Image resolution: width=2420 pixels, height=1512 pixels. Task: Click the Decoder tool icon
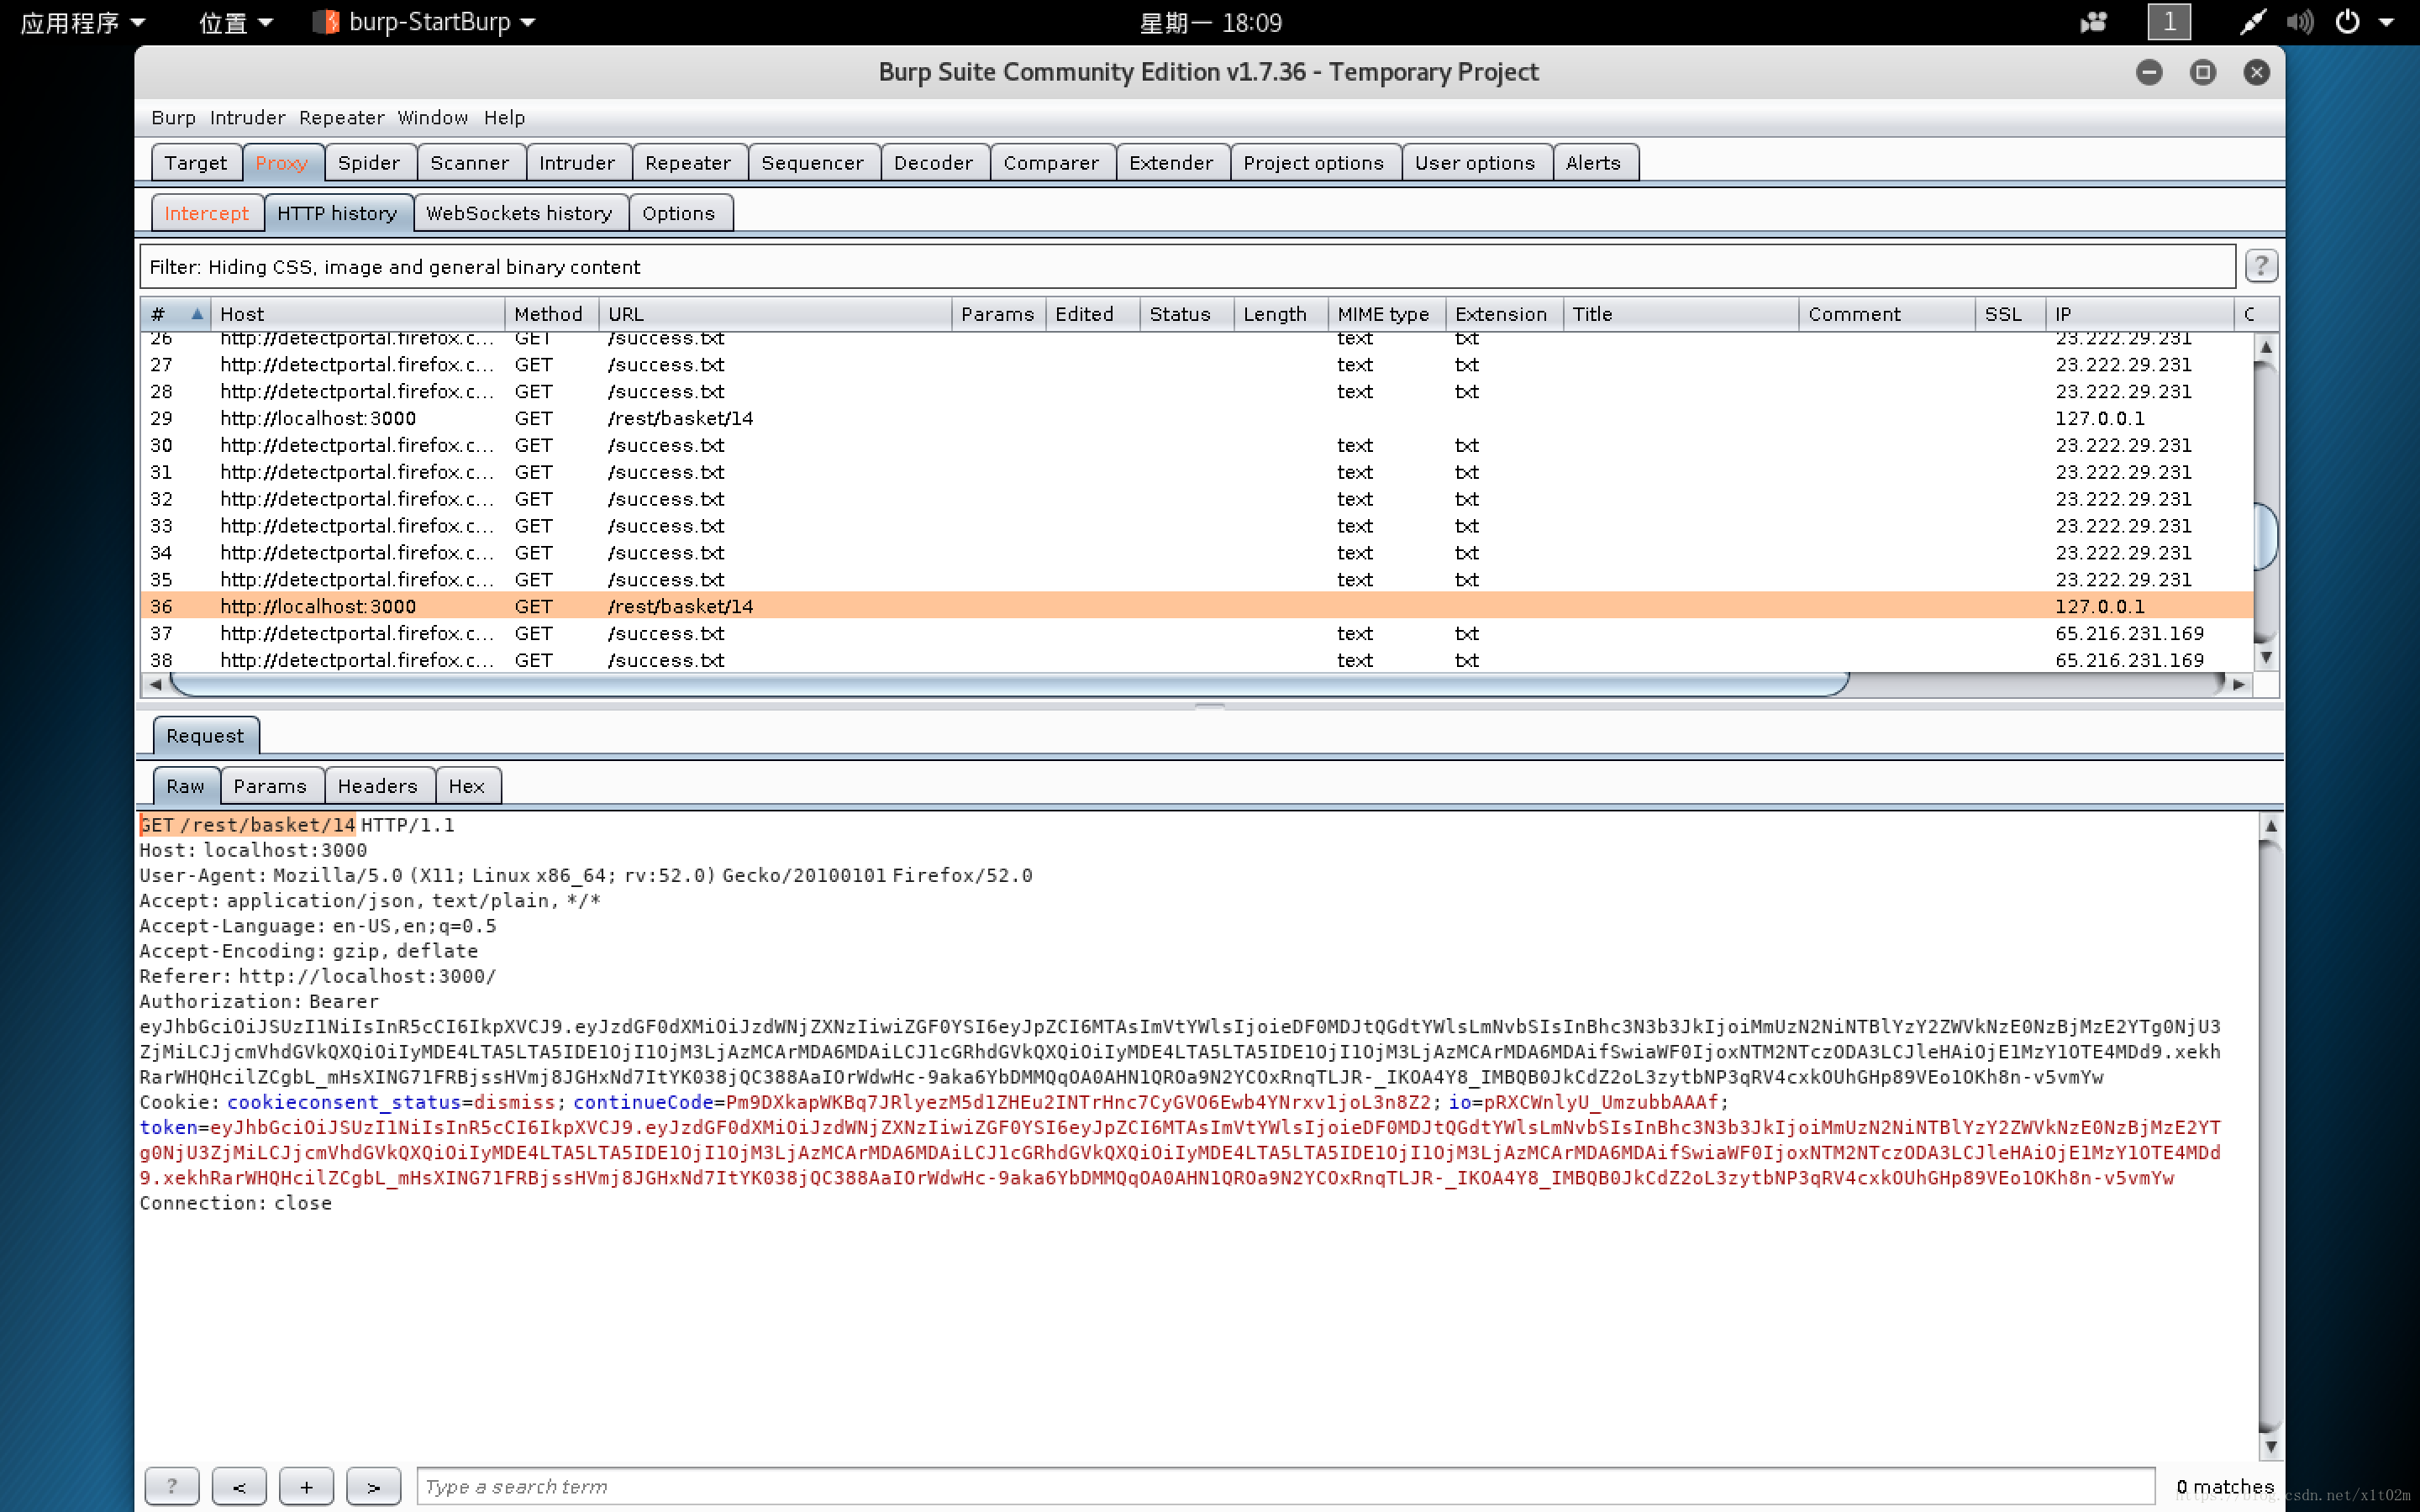(x=932, y=160)
